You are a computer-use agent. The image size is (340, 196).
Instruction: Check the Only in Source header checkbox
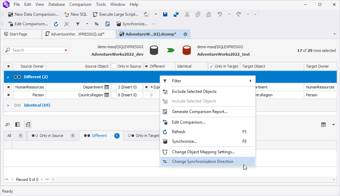114,66
